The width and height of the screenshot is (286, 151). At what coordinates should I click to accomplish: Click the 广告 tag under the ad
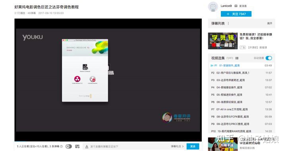243,47
